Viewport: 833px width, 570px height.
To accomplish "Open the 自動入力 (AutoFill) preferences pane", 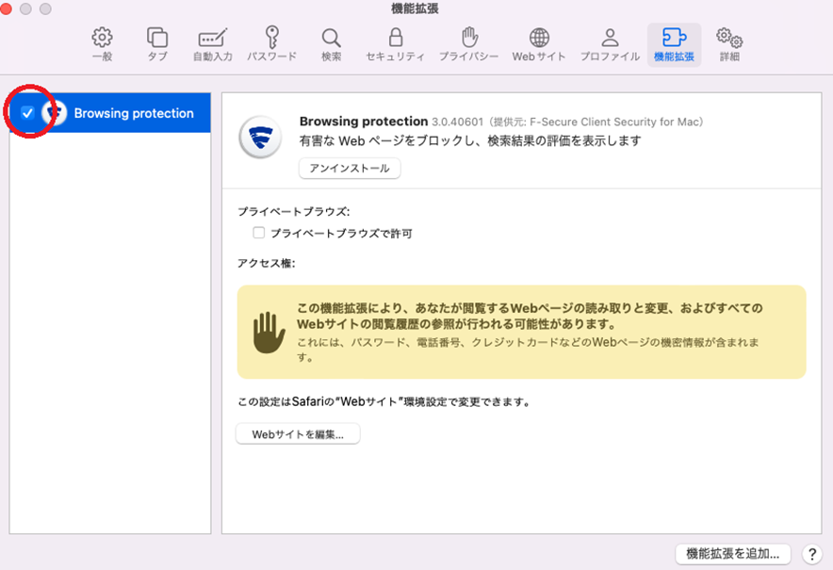I will point(213,44).
